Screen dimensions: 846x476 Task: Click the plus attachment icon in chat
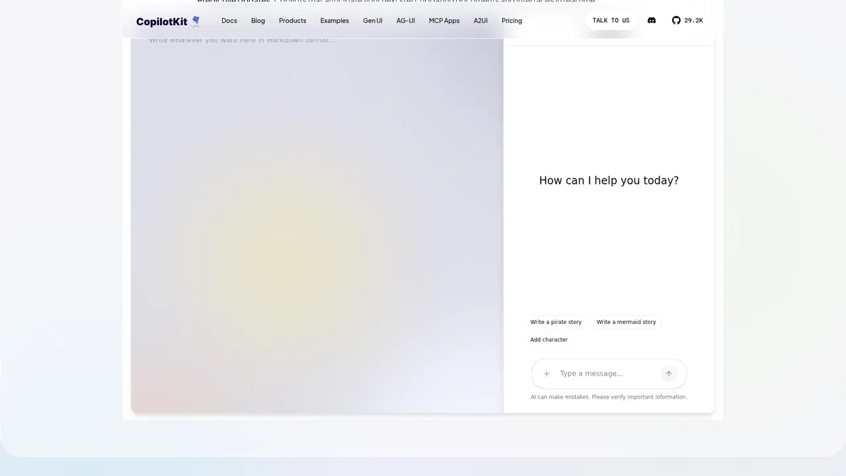(x=547, y=374)
